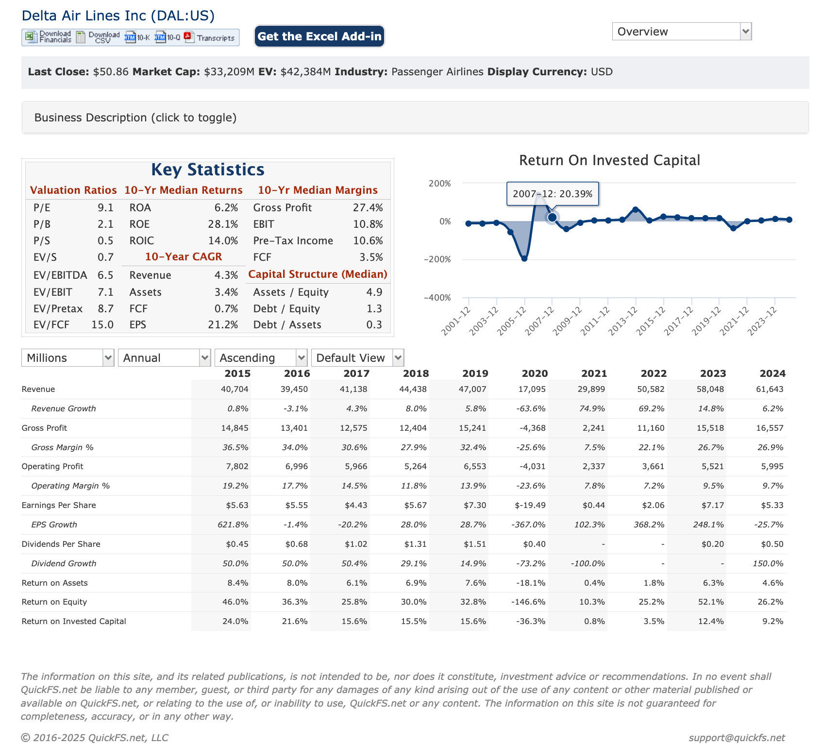
Task: Click the 2024 column header
Action: click(772, 373)
